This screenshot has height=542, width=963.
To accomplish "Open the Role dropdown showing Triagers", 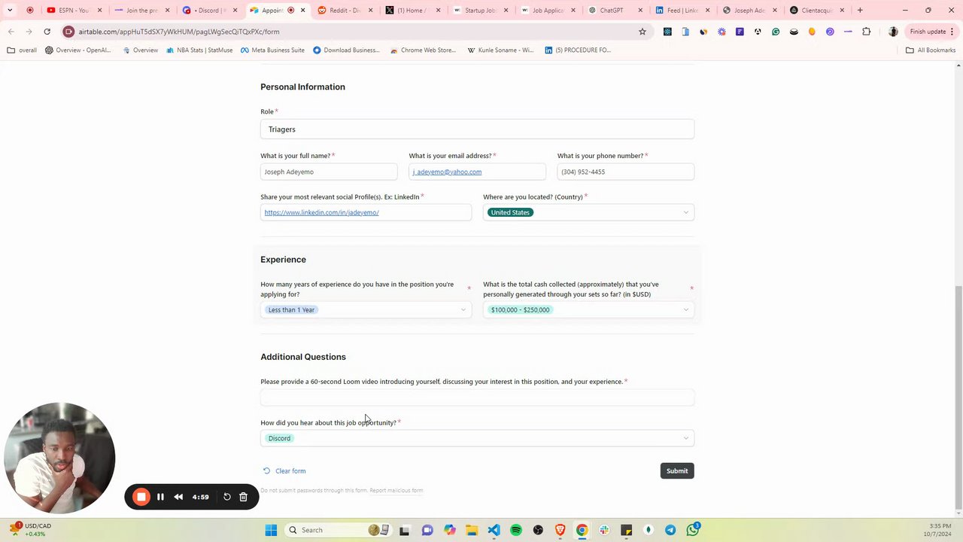I will coord(477,129).
